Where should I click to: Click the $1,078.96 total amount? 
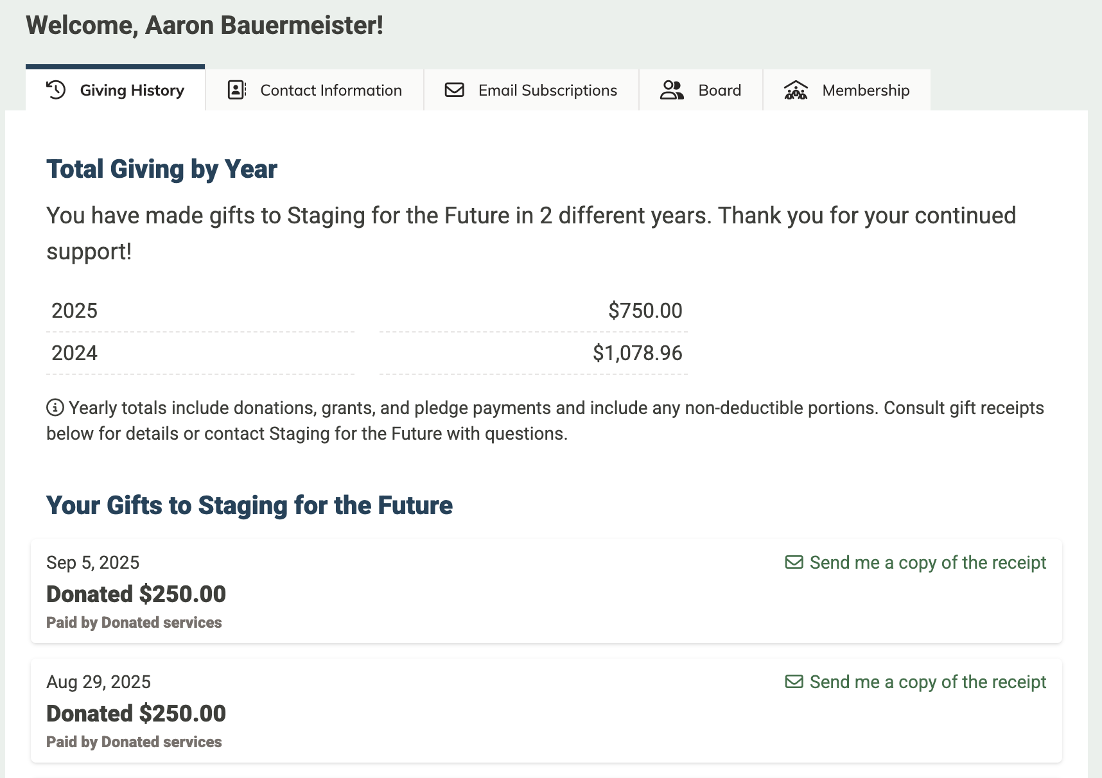pyautogui.click(x=637, y=353)
